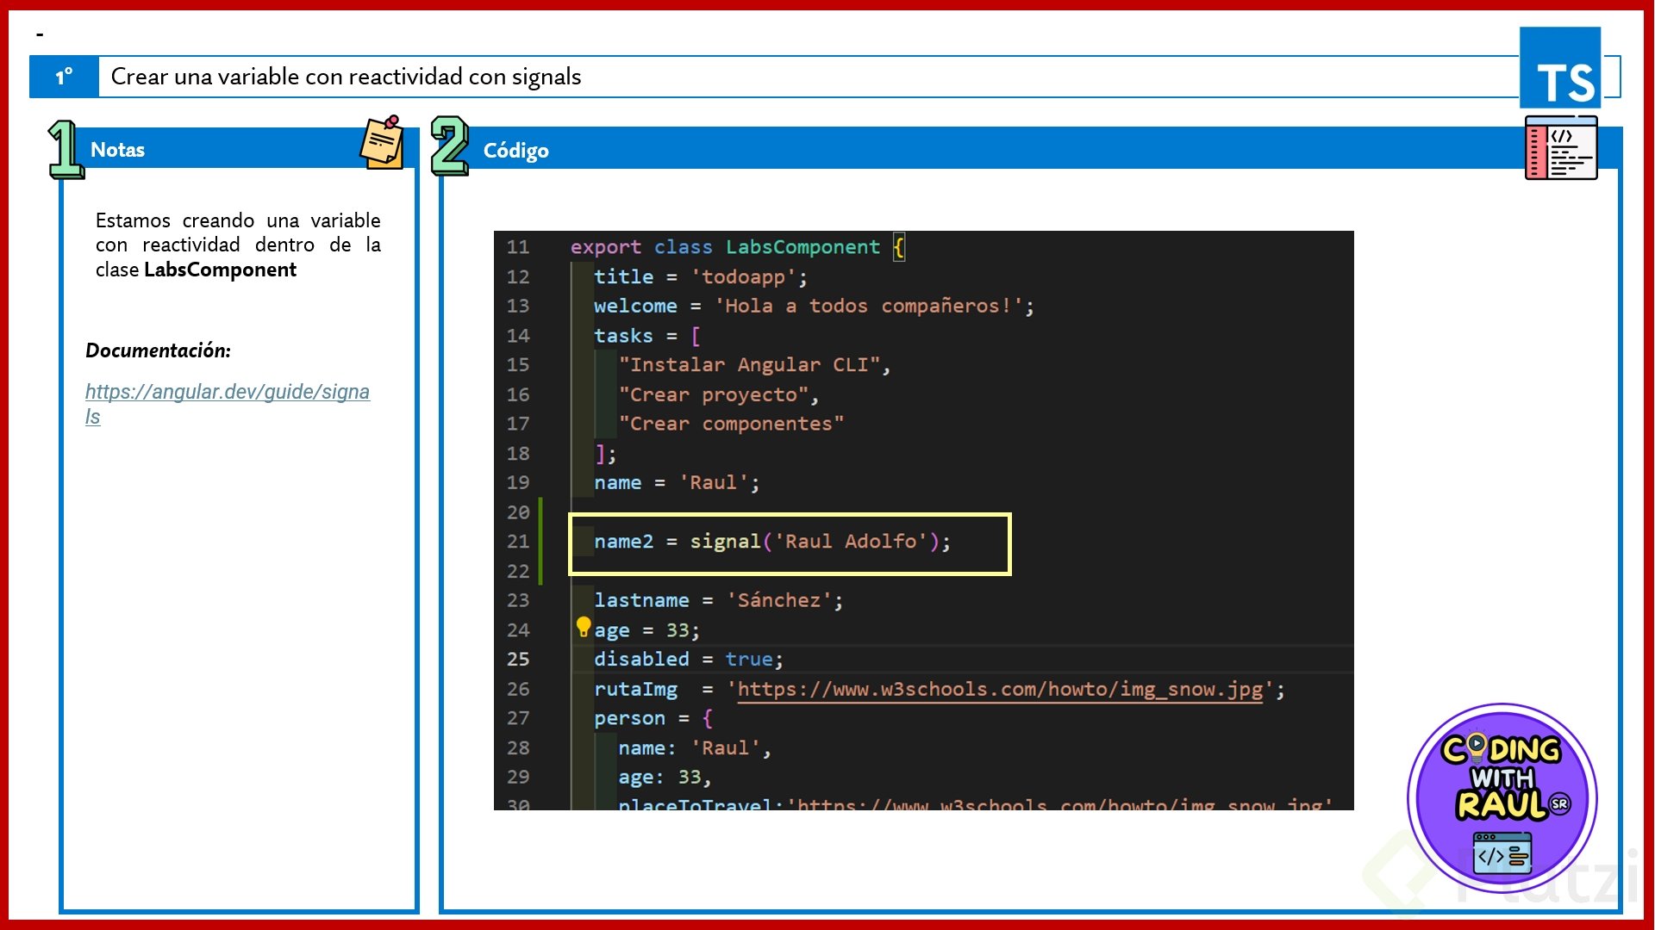The image size is (1655, 930).
Task: Click the bold LabsComponent text in the notes
Action: point(220,270)
